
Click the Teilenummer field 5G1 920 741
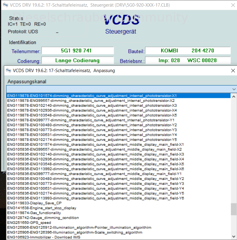click(x=77, y=51)
